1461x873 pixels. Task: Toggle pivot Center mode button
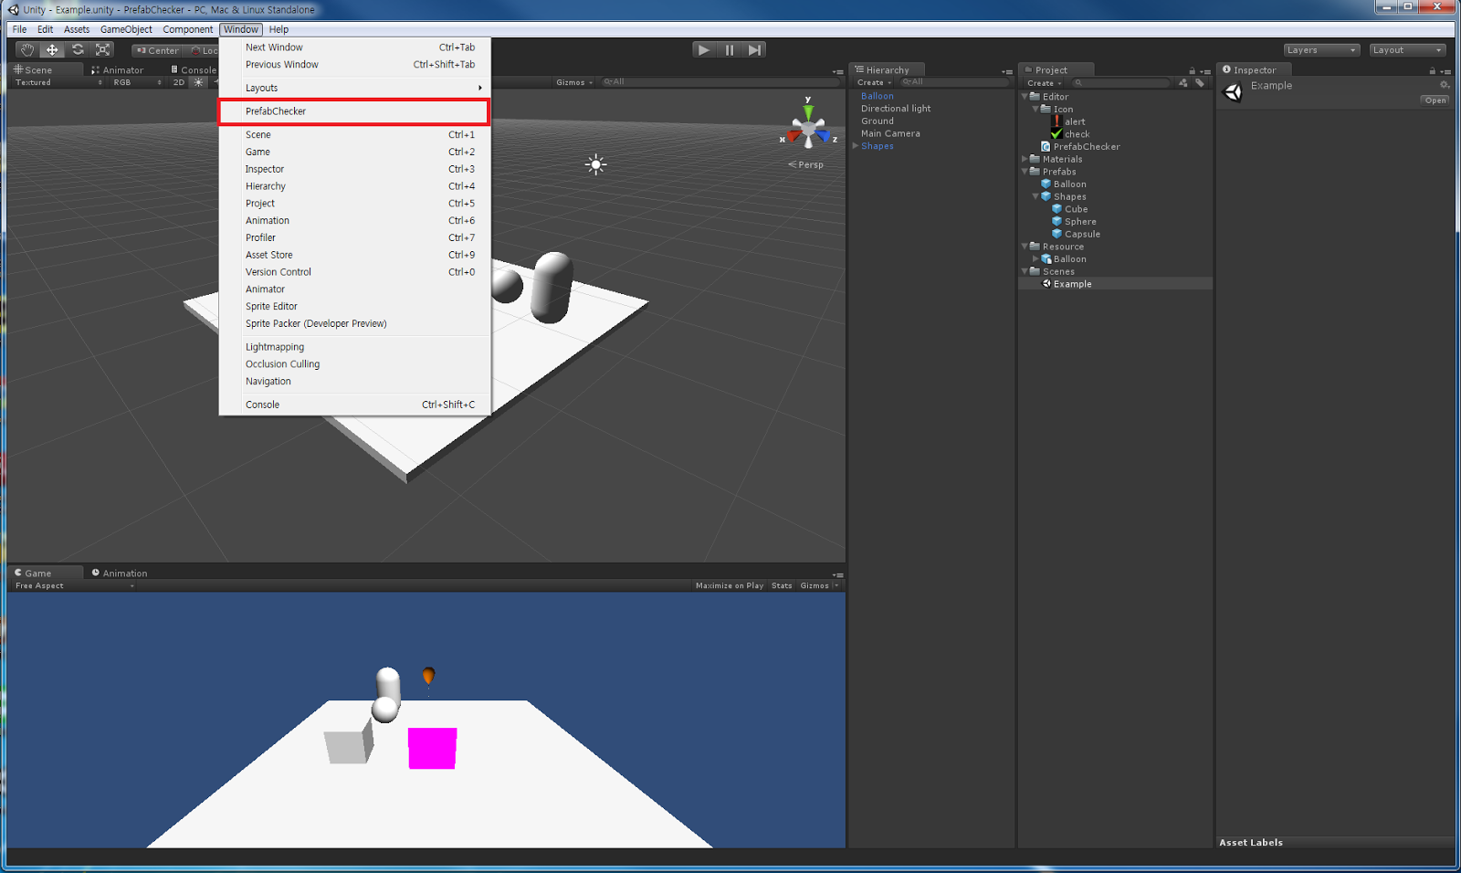(157, 51)
